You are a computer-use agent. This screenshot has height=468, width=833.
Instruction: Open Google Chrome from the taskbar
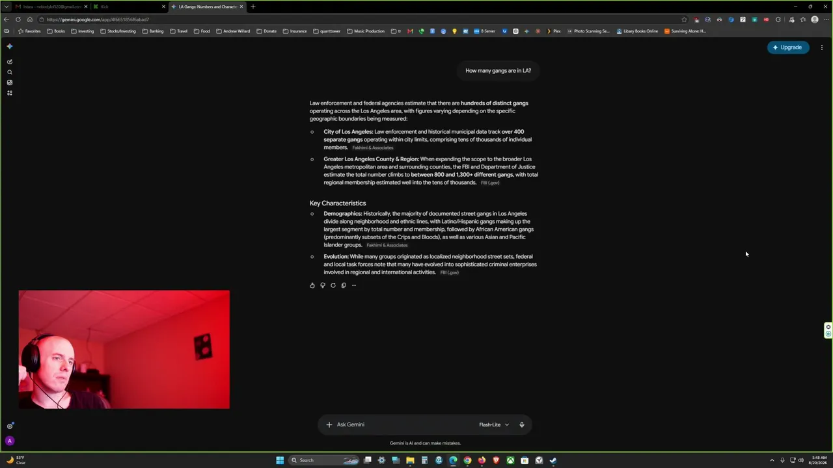[467, 460]
